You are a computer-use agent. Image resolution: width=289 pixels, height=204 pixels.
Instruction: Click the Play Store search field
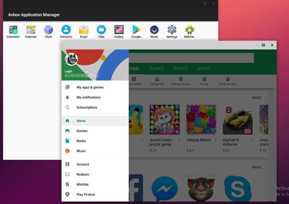click(x=191, y=58)
